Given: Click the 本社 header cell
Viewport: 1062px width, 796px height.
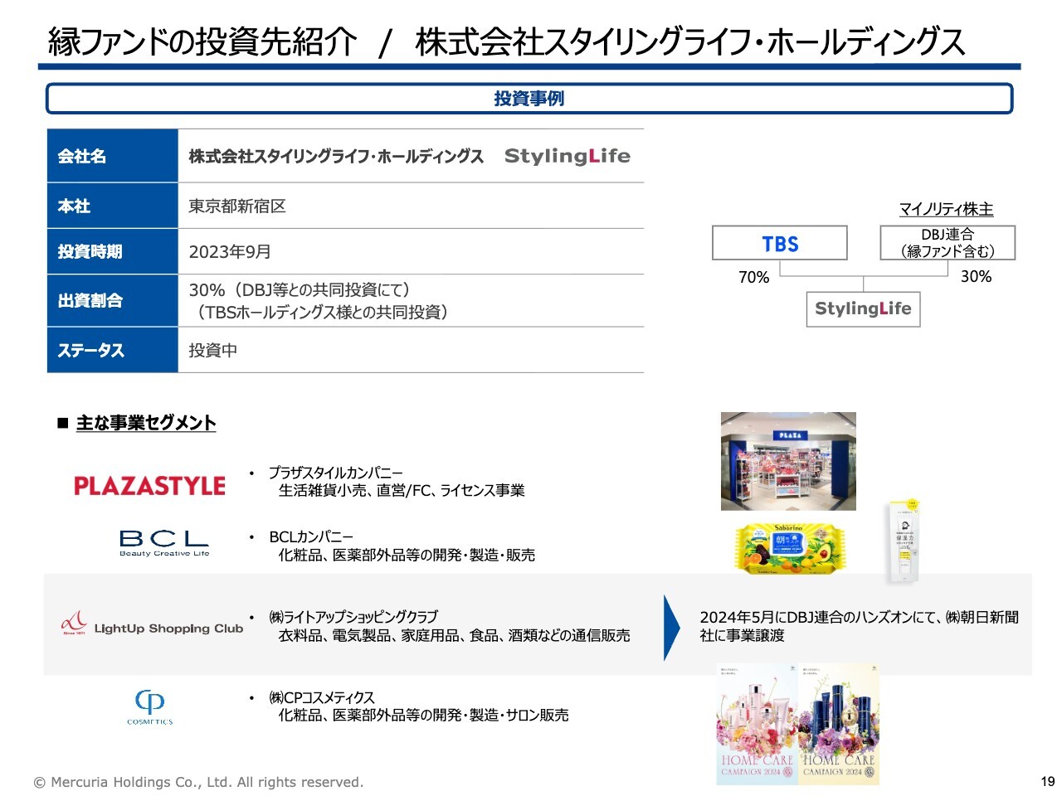Looking at the screenshot, I should coord(113,206).
